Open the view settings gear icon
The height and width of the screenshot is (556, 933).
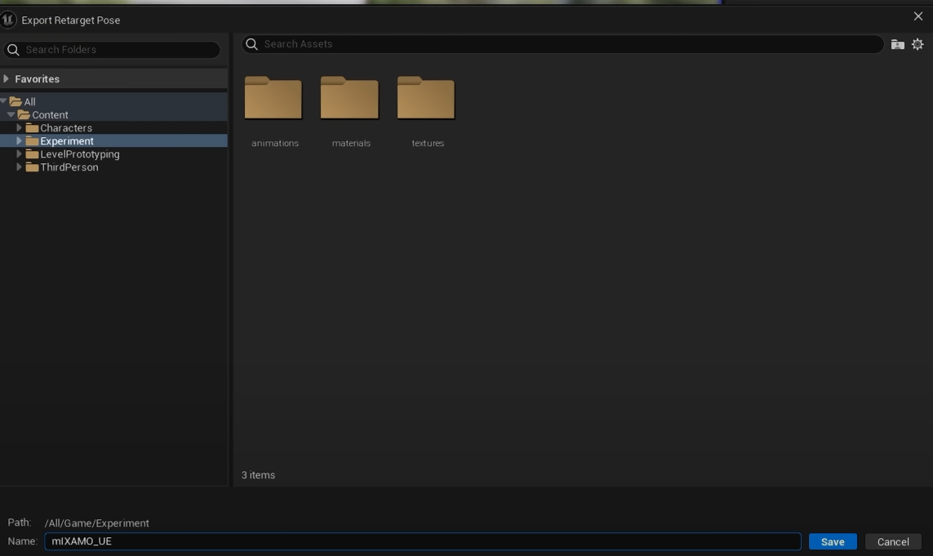click(x=917, y=44)
